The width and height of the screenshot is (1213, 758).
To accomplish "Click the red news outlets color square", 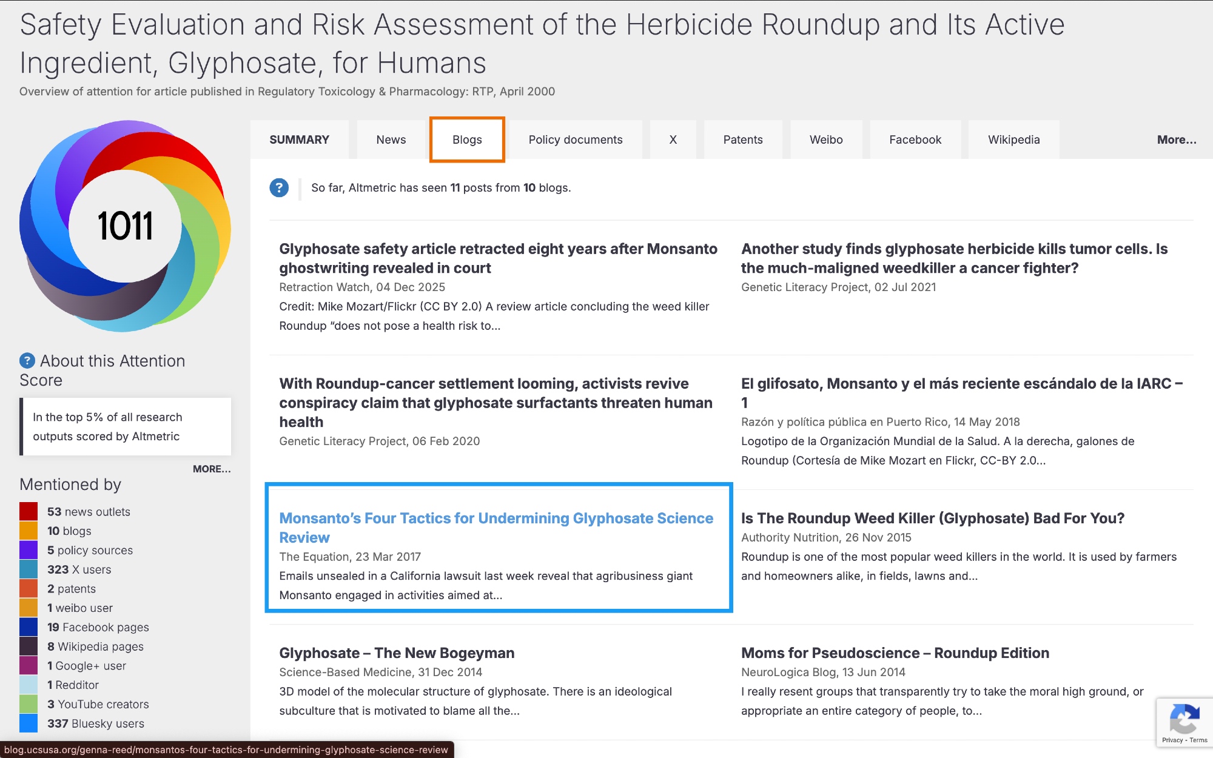I will (29, 511).
